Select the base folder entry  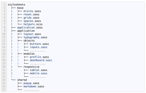[x=20, y=8]
